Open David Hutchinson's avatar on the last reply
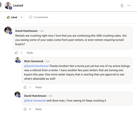Viewport: 137px width, 113px height. coord(17,94)
